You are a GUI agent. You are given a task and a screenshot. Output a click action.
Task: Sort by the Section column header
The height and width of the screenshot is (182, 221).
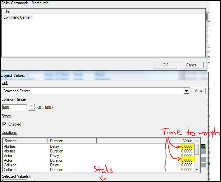25,141
